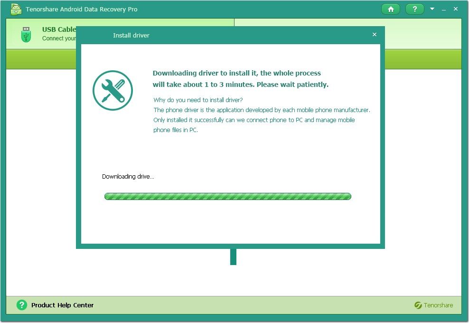
Task: Click the 'Downloading drive...' status label
Action: (128, 177)
